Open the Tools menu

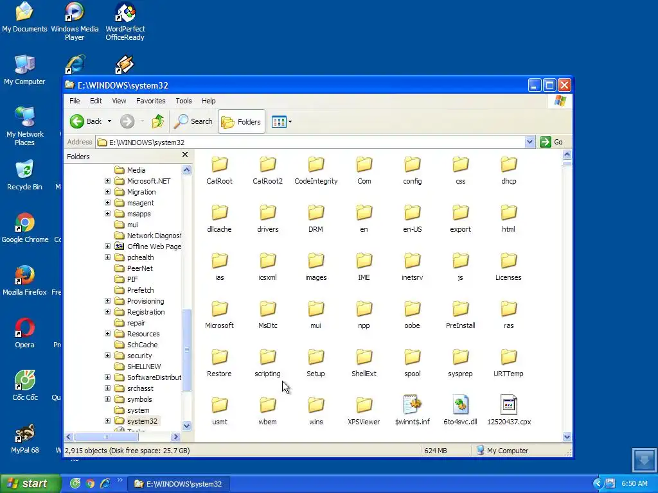click(183, 101)
